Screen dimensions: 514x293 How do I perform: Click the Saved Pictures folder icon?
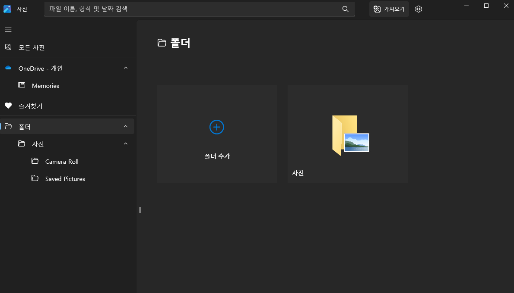tap(35, 178)
